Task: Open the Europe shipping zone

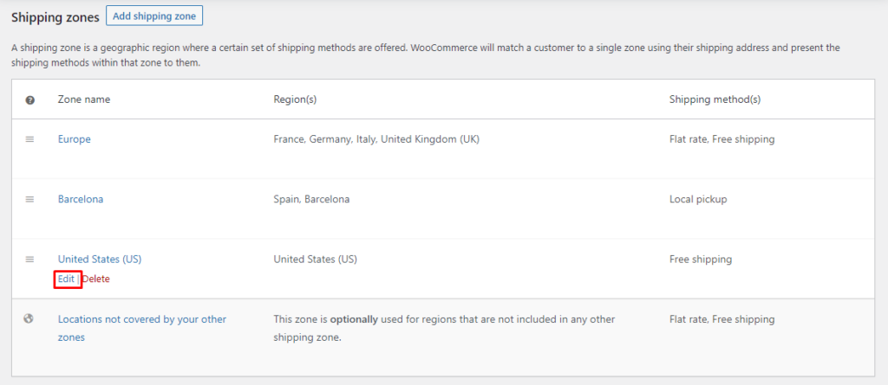Action: point(75,139)
